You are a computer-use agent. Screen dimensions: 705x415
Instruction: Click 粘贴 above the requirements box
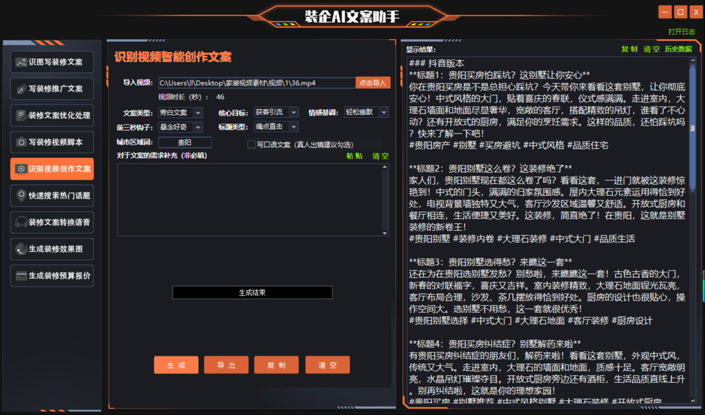pos(354,156)
